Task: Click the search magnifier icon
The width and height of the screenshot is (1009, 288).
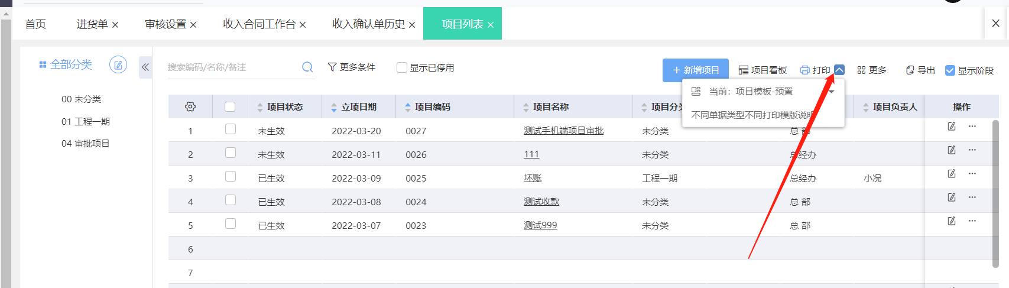Action: pos(307,67)
